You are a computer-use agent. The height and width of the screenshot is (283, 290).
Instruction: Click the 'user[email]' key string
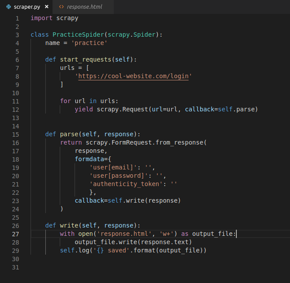(113, 167)
